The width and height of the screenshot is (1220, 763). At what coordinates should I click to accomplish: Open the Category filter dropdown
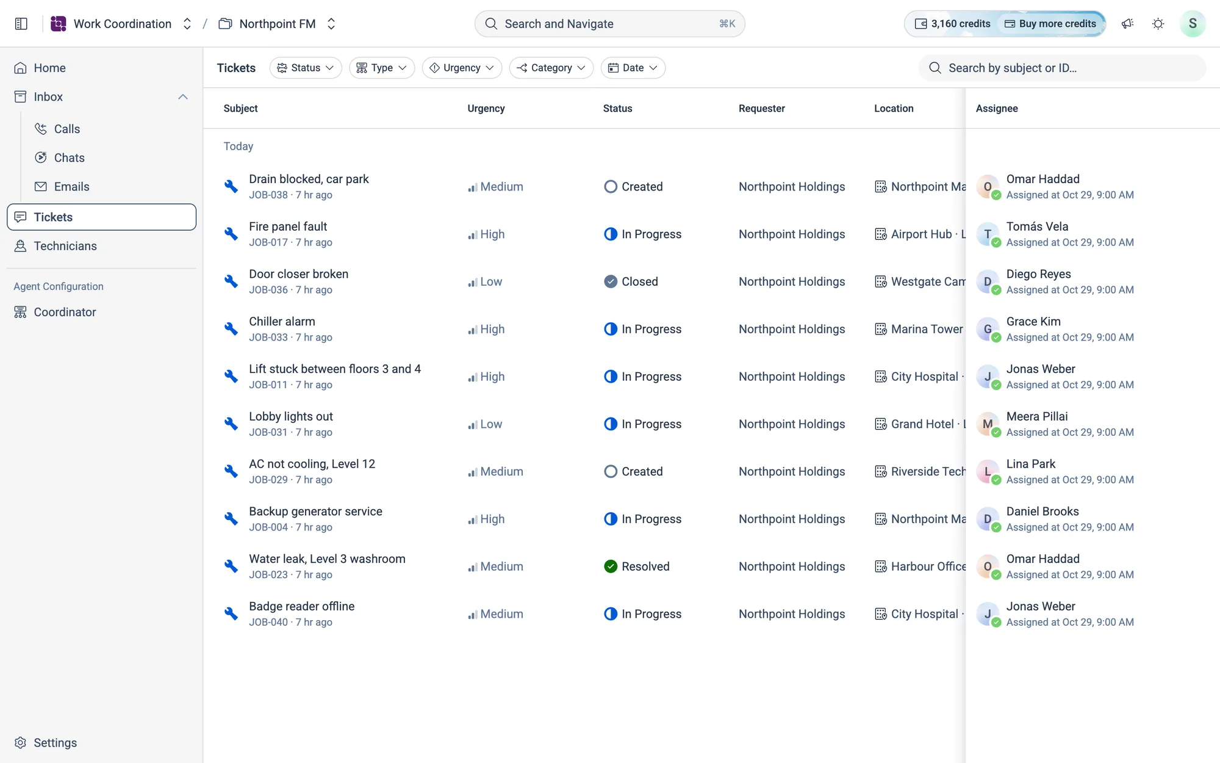(551, 68)
